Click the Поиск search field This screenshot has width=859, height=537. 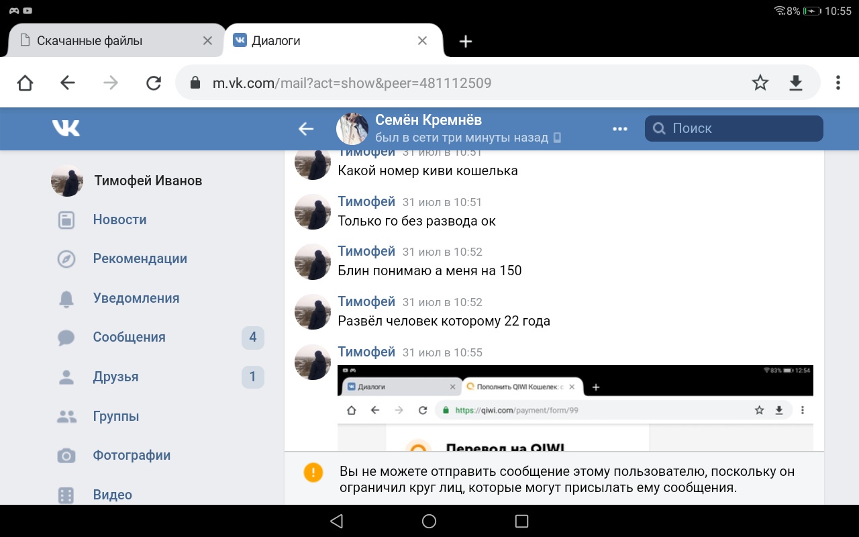coord(734,129)
